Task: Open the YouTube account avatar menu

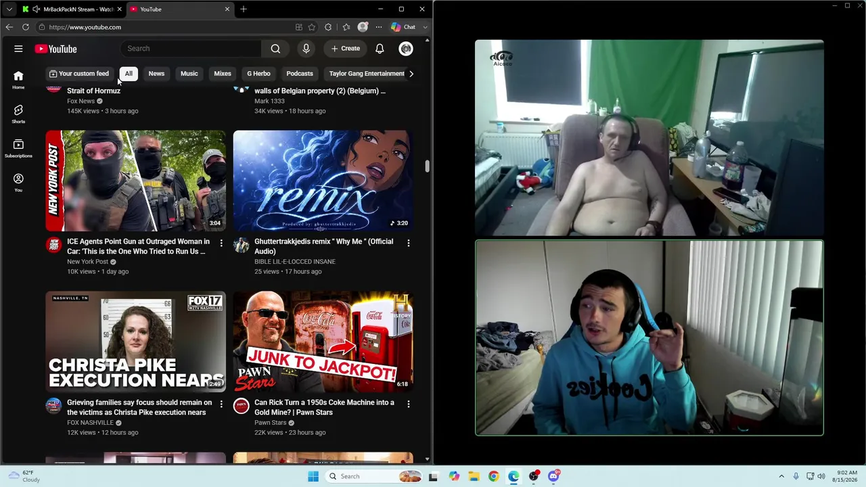Action: coord(406,49)
